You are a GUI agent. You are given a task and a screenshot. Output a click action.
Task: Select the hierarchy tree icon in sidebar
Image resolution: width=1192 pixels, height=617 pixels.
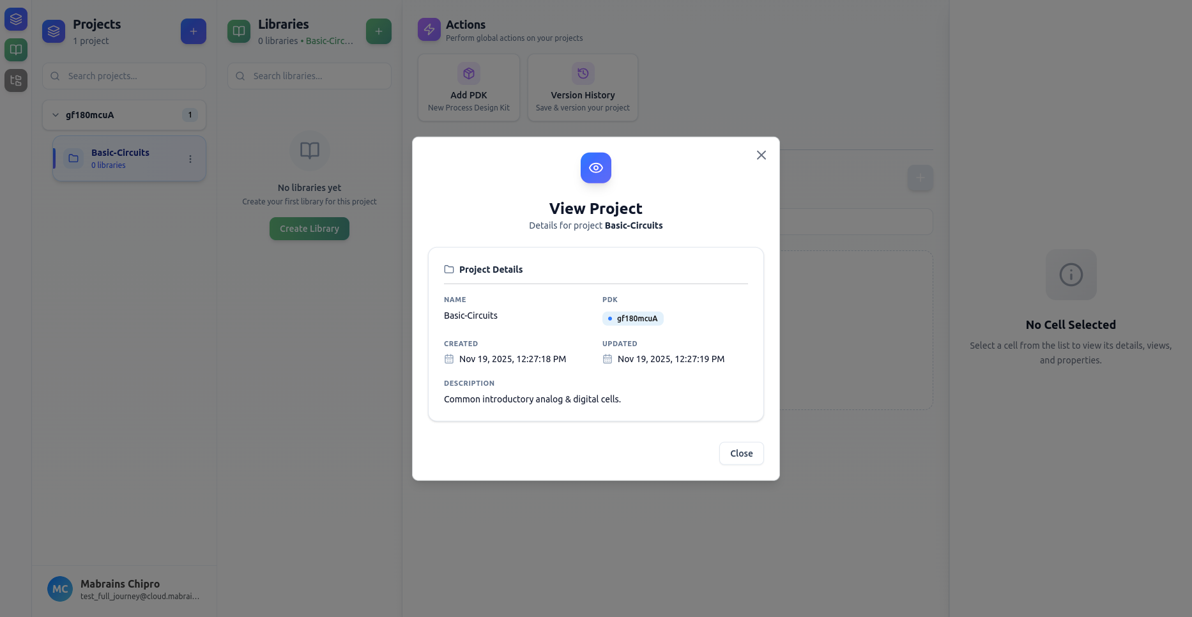[x=15, y=80]
